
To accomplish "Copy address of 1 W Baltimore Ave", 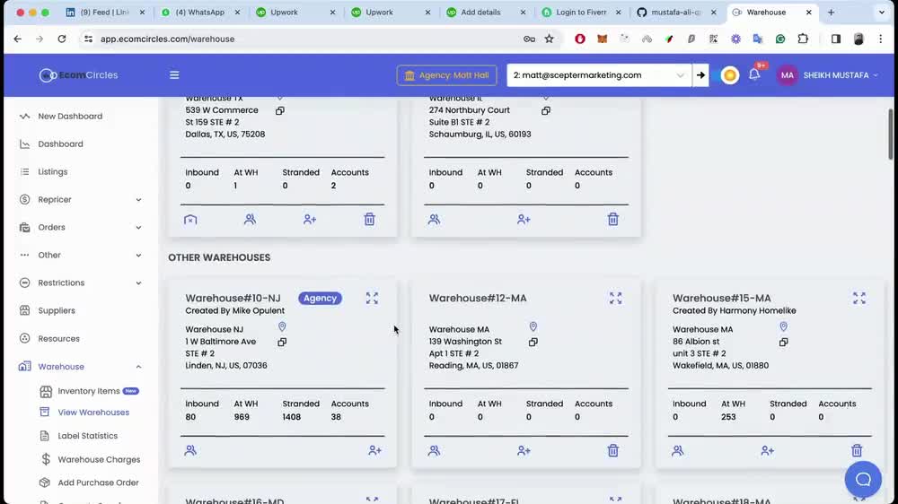I will 282,342.
